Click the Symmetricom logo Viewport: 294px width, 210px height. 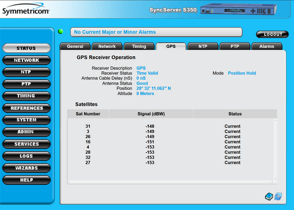pyautogui.click(x=25, y=9)
